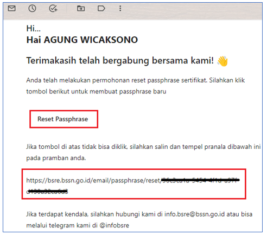The width and height of the screenshot is (267, 235).
Task: Click the Hai AGUNG WICAKSONO heading
Action: tap(82, 40)
